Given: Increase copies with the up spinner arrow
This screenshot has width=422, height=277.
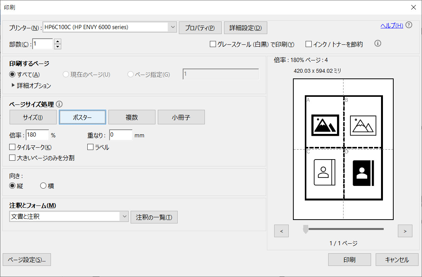Looking at the screenshot, I should [x=58, y=41].
